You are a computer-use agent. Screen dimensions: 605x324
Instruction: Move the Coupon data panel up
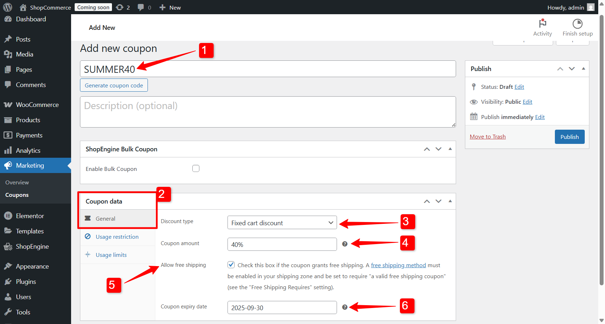click(x=427, y=201)
